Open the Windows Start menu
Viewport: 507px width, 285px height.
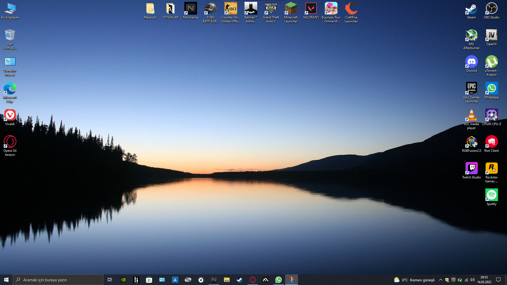coord(6,280)
